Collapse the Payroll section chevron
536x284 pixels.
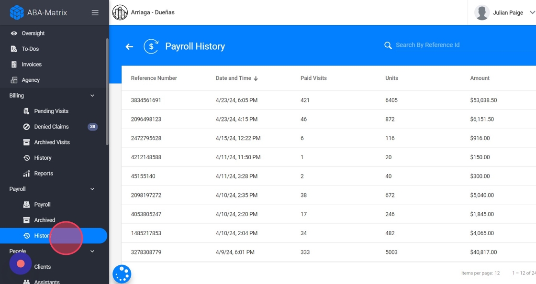tap(92, 189)
